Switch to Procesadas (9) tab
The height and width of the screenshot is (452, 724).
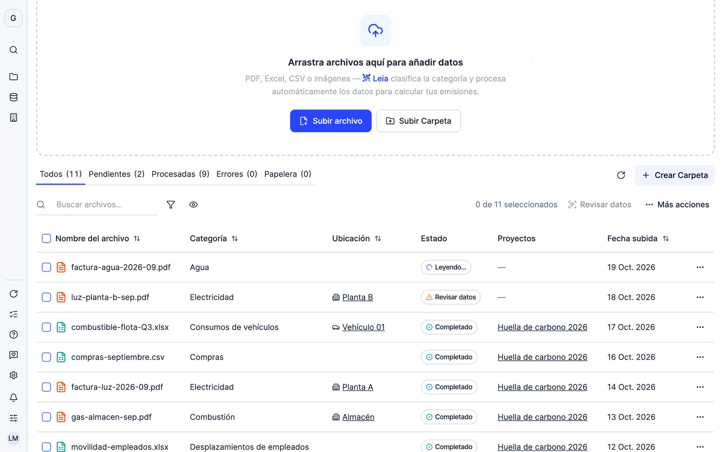pyautogui.click(x=180, y=174)
